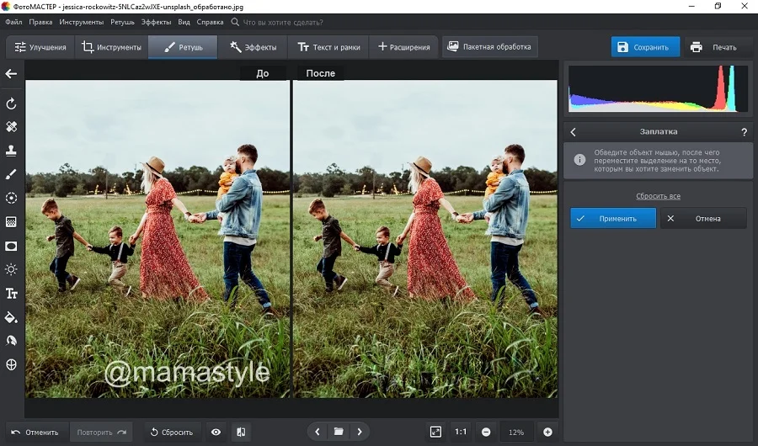Image resolution: width=758 pixels, height=446 pixels.
Task: Click the search field 'Что вы хотите сделать?'
Action: click(x=286, y=22)
